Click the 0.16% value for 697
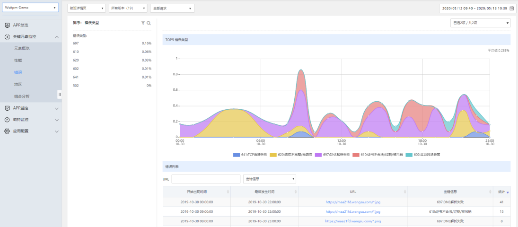Image resolution: width=518 pixels, height=227 pixels. pyautogui.click(x=147, y=44)
